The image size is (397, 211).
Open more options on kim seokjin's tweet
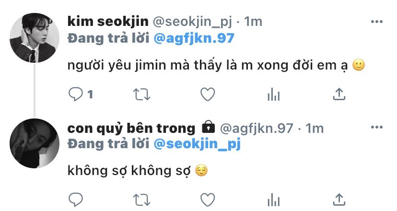(x=377, y=22)
